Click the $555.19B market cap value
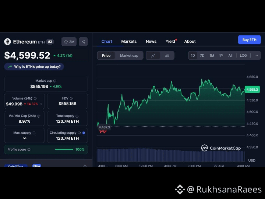 (39, 87)
